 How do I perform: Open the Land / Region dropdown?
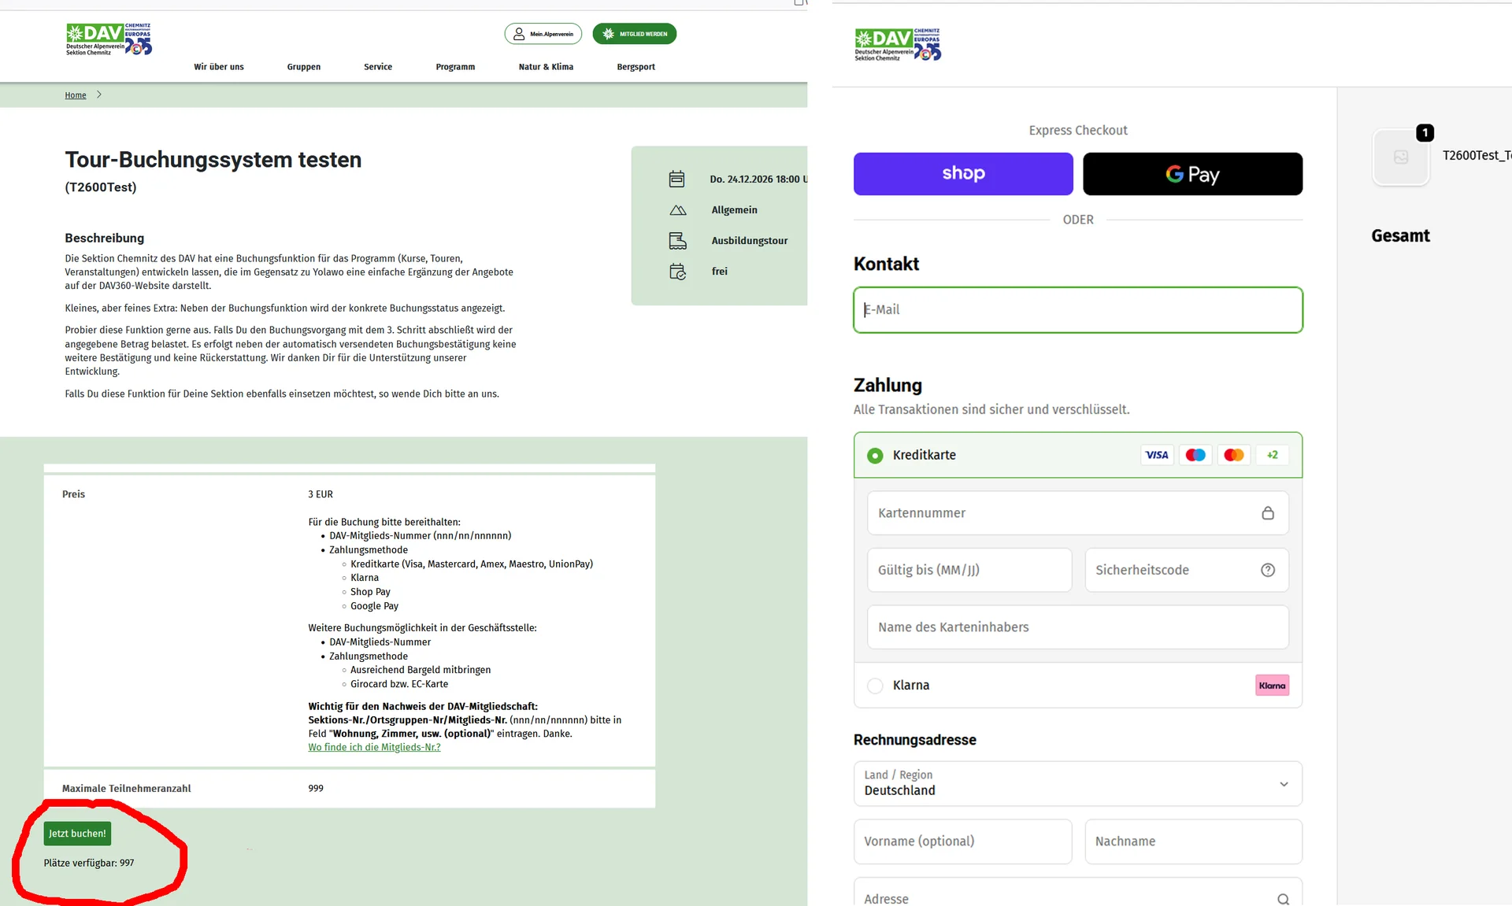tap(1077, 783)
